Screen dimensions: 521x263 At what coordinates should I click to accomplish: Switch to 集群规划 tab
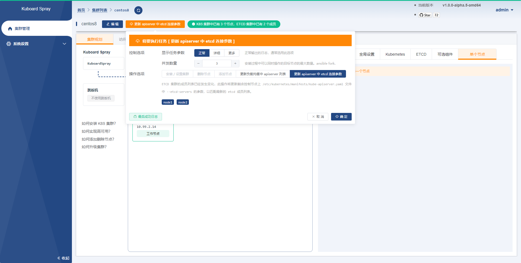[x=95, y=39]
